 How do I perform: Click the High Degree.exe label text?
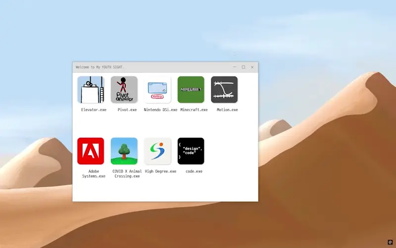pyautogui.click(x=160, y=171)
